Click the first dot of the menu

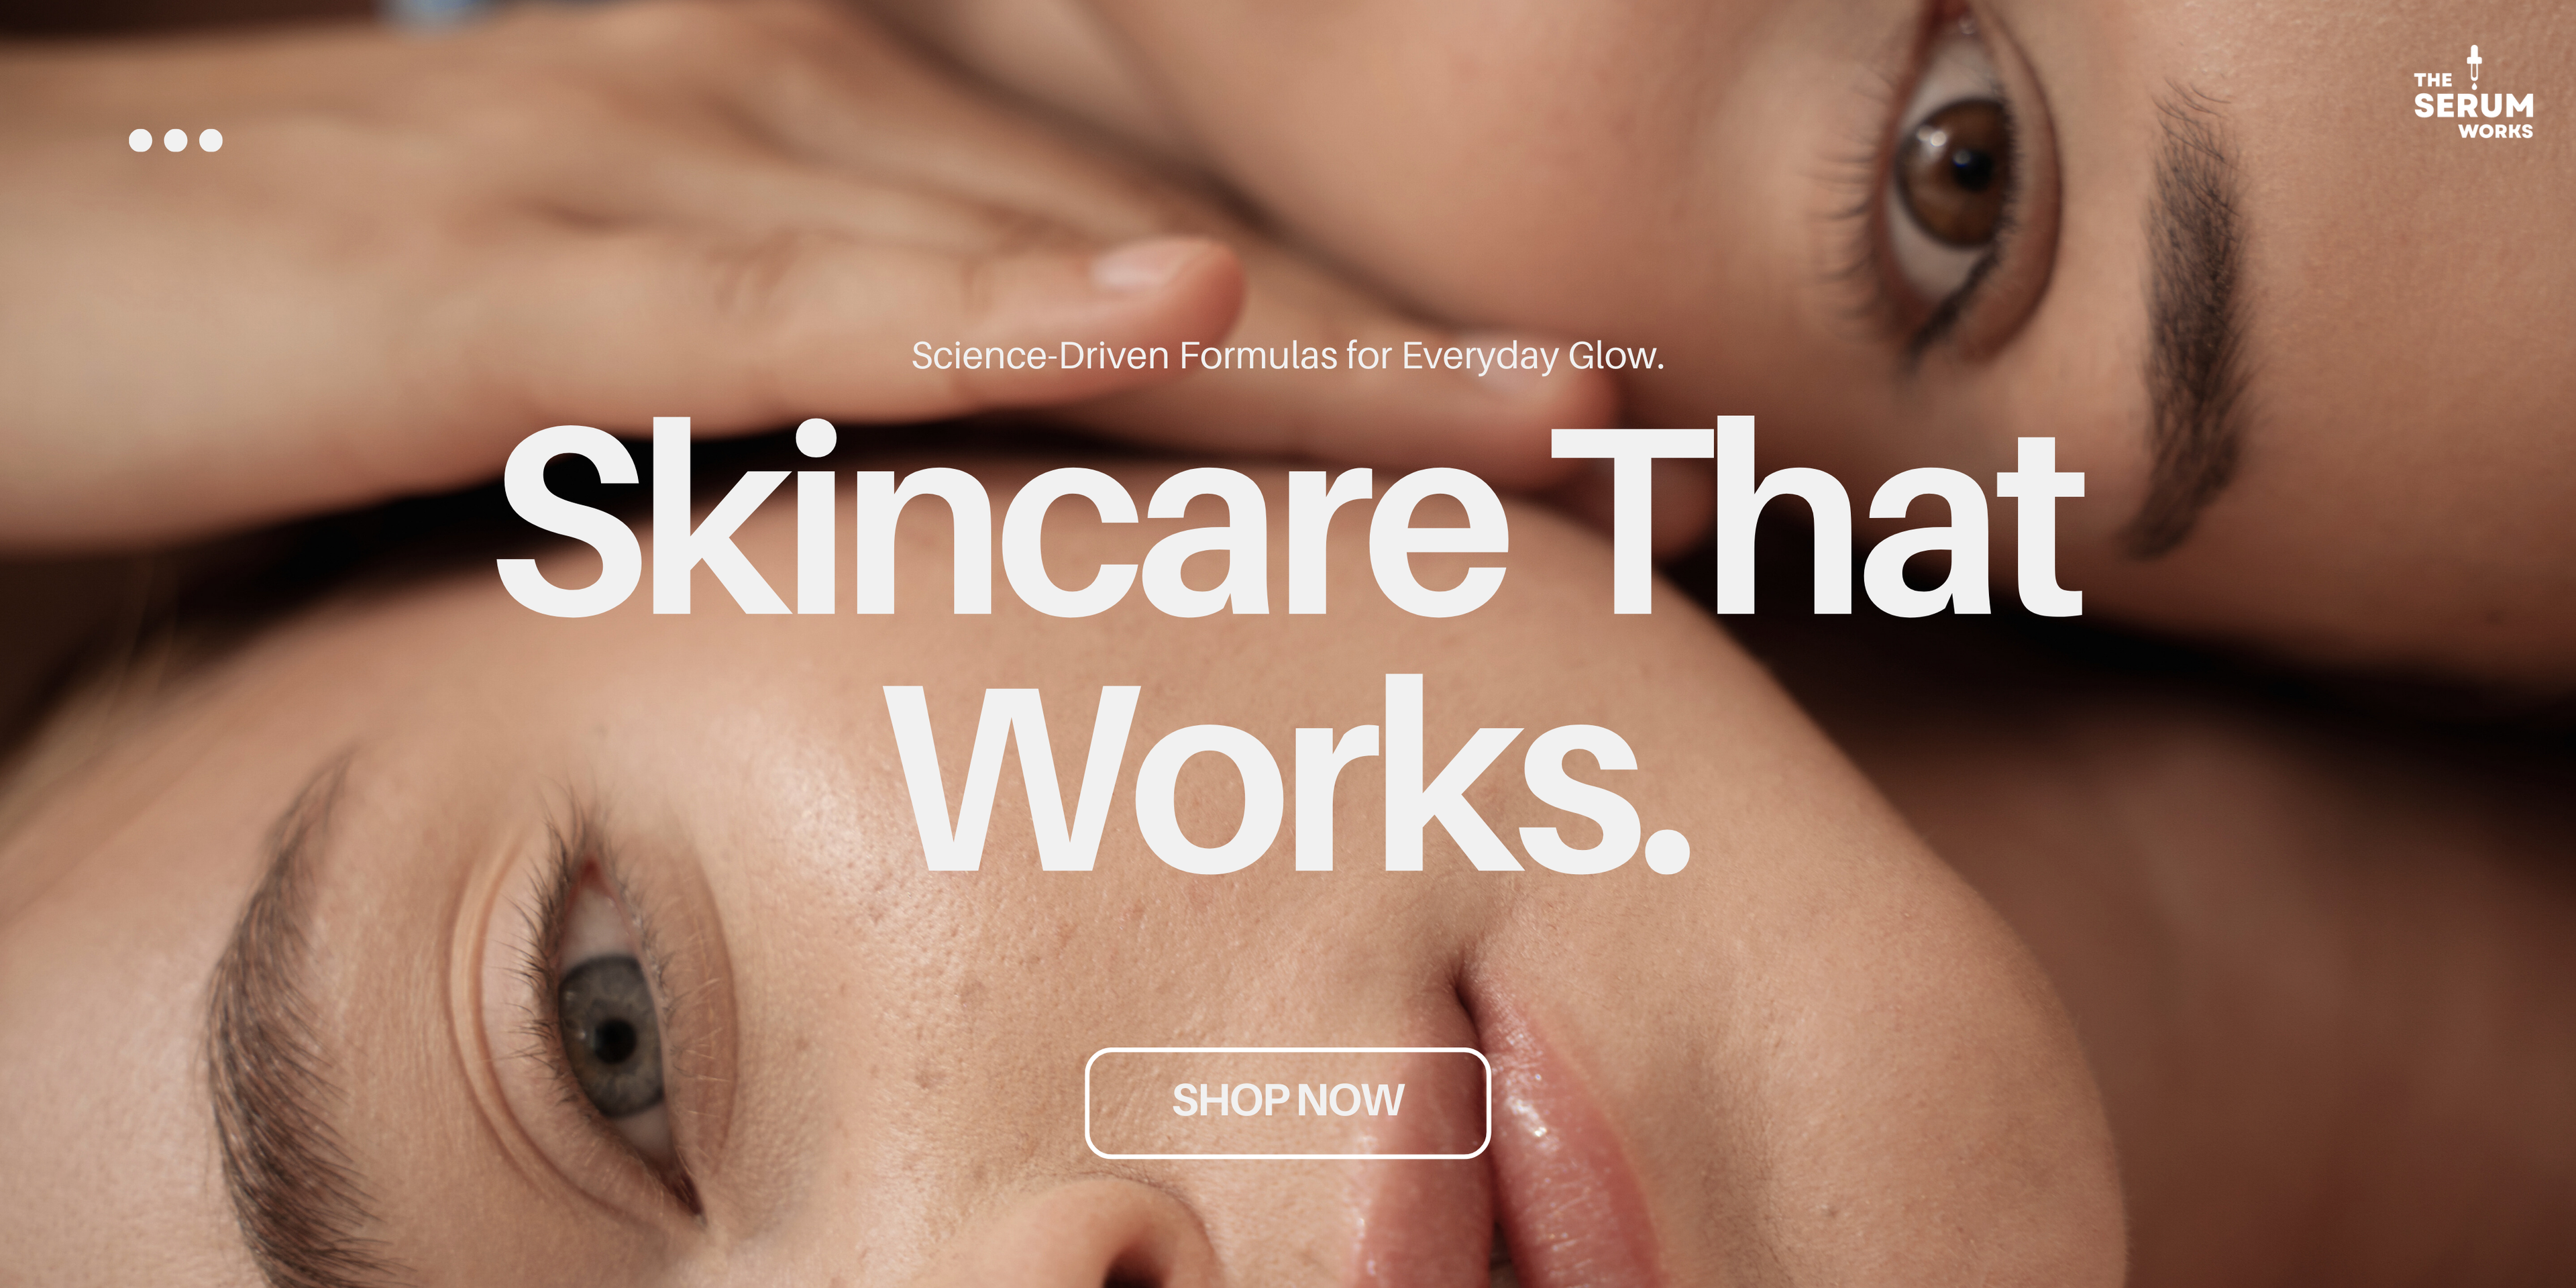(x=141, y=140)
